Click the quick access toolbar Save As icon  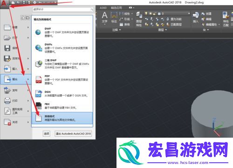(29, 2)
